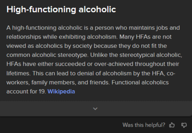Screen dimensions: 192x133
Task: Open the Wikipedia source link
Action: click(61, 92)
